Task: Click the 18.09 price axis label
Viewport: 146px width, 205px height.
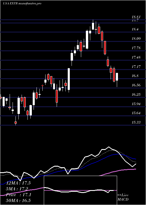Action: [136, 39]
